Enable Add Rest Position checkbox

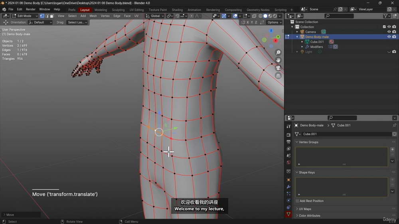pyautogui.click(x=297, y=201)
